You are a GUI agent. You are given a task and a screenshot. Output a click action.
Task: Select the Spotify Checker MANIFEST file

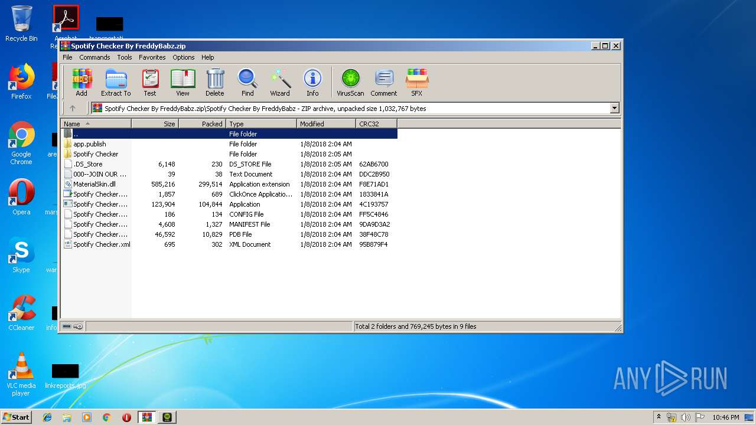(229, 224)
